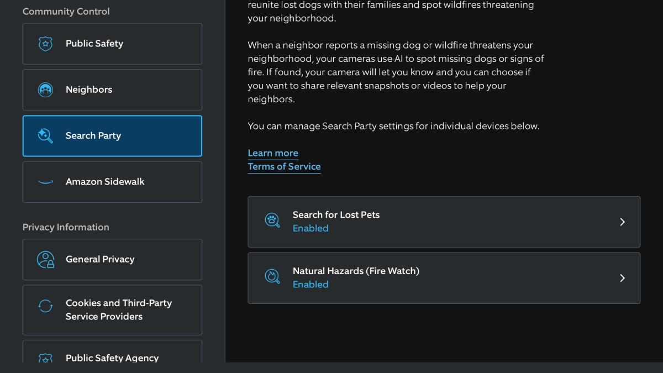Click the General Privacy person-lock icon
Viewport: 663px width, 373px height.
point(45,259)
